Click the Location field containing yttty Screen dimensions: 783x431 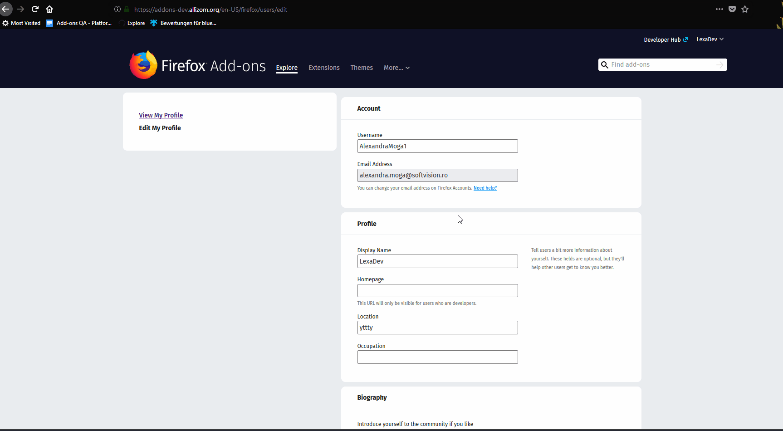437,328
